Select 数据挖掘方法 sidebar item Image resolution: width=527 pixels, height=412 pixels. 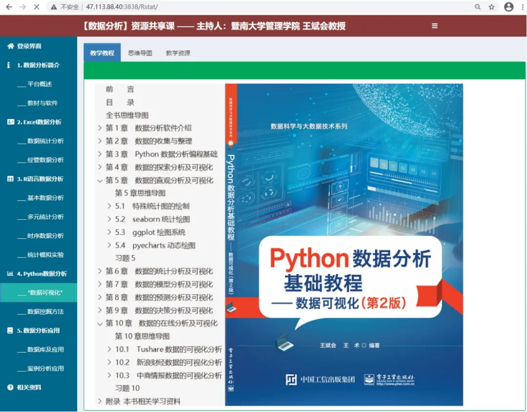(x=39, y=312)
